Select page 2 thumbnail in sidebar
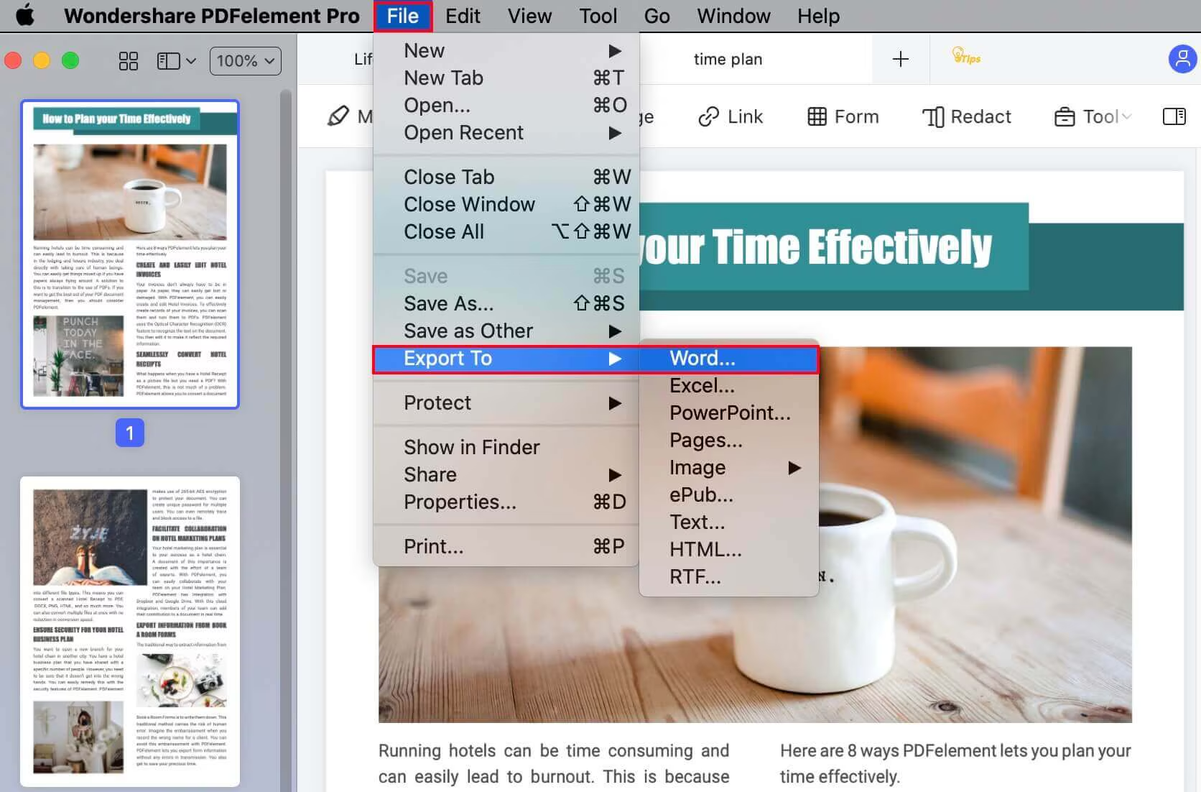 coord(130,630)
